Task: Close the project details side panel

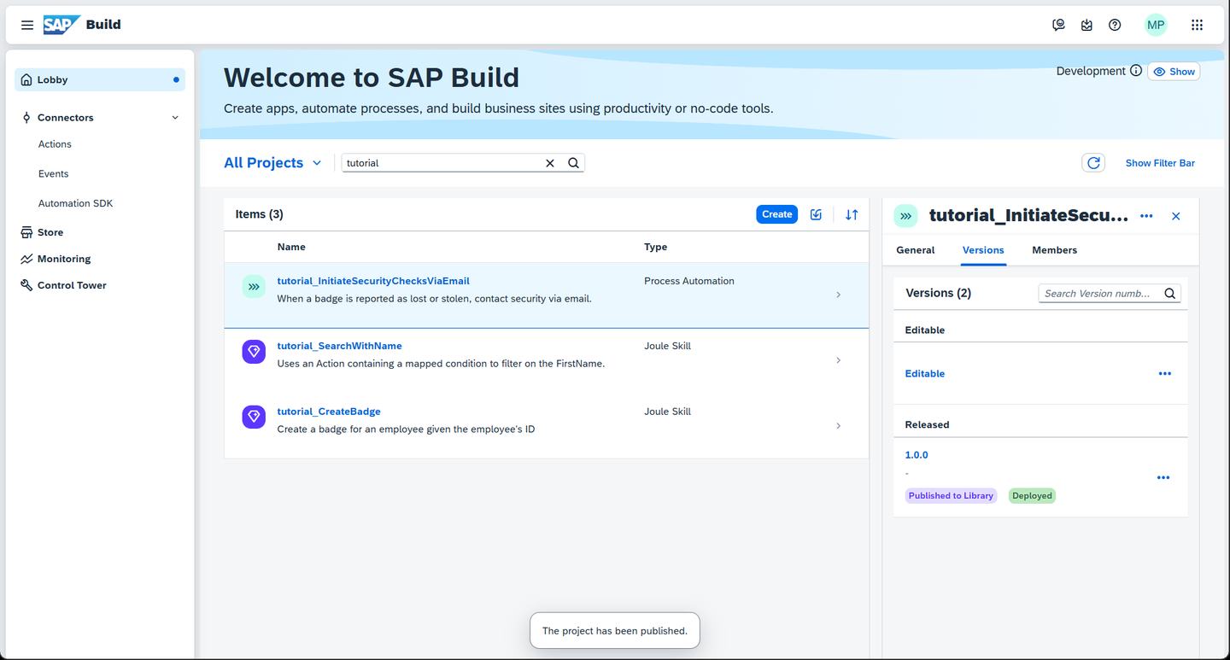Action: click(x=1176, y=216)
